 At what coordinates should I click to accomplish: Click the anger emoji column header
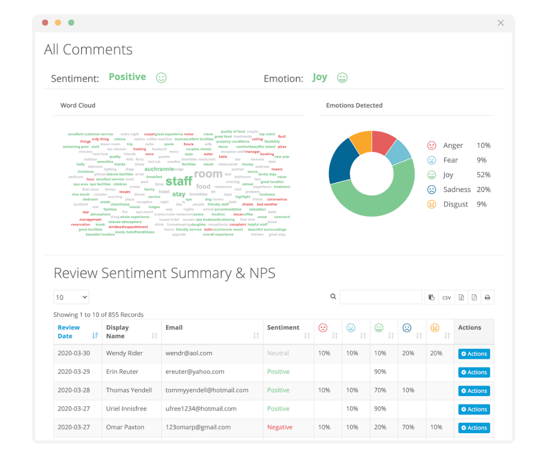pyautogui.click(x=323, y=328)
